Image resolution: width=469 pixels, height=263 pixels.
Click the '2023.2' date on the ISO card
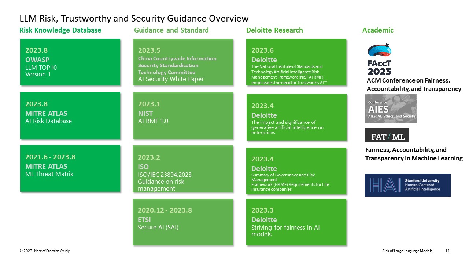click(x=149, y=157)
